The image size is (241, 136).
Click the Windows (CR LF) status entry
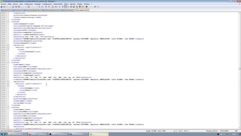[x=212, y=131]
